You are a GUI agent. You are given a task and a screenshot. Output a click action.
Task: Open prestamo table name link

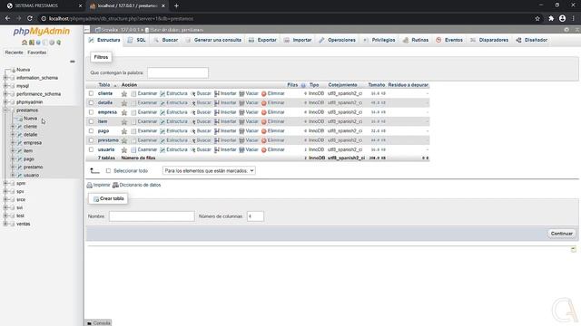point(108,140)
